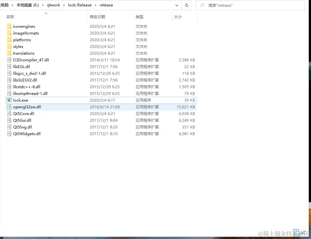
Task: Click the platforms folder icon
Action: point(9,40)
